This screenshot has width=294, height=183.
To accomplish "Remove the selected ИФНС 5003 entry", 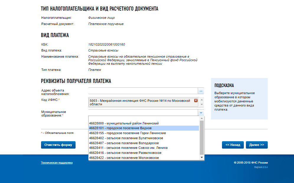I will 196,101.
